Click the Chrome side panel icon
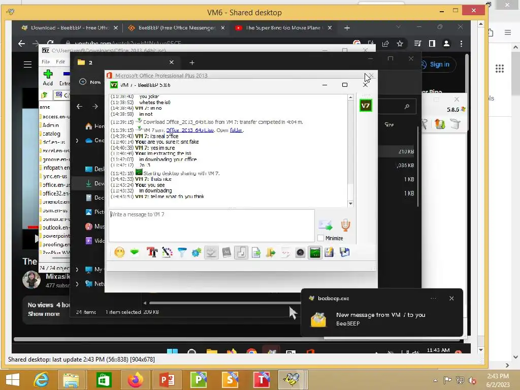Screen dimensions: 520x390 [432, 44]
